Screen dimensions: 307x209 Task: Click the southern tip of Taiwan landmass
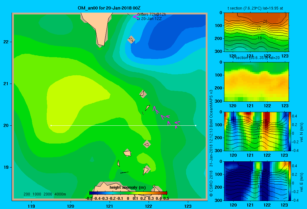[101, 45]
